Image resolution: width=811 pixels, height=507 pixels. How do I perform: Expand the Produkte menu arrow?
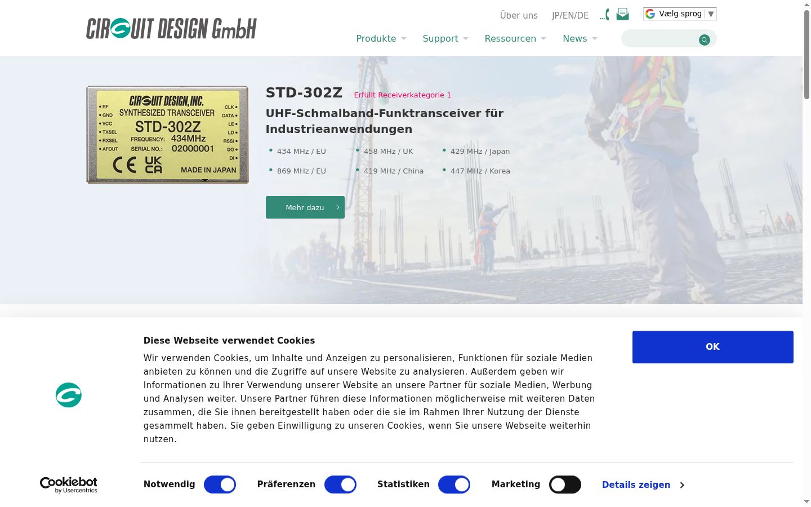[404, 39]
